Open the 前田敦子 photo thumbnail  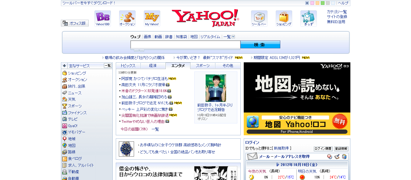[x=216, y=88]
